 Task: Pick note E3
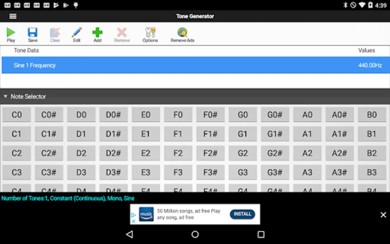point(146,172)
